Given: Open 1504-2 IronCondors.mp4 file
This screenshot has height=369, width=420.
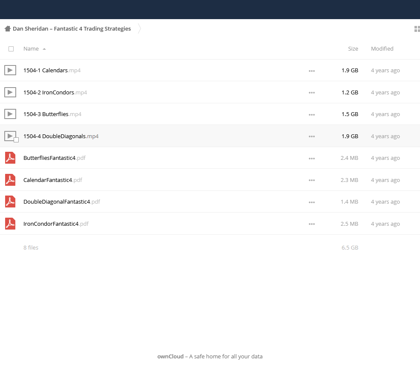Looking at the screenshot, I should click(55, 92).
